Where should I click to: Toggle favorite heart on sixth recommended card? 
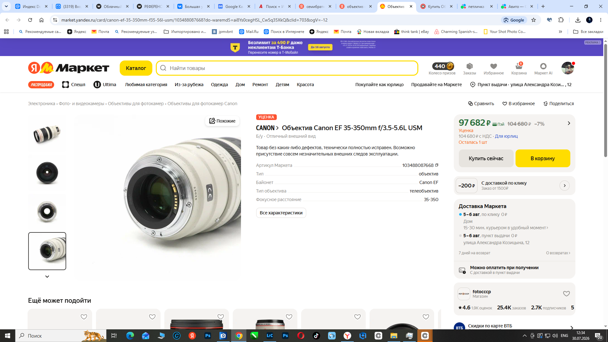click(426, 317)
